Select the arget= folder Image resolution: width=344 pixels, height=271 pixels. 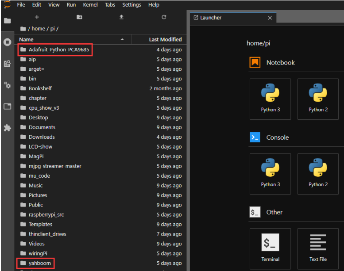(x=100, y=69)
